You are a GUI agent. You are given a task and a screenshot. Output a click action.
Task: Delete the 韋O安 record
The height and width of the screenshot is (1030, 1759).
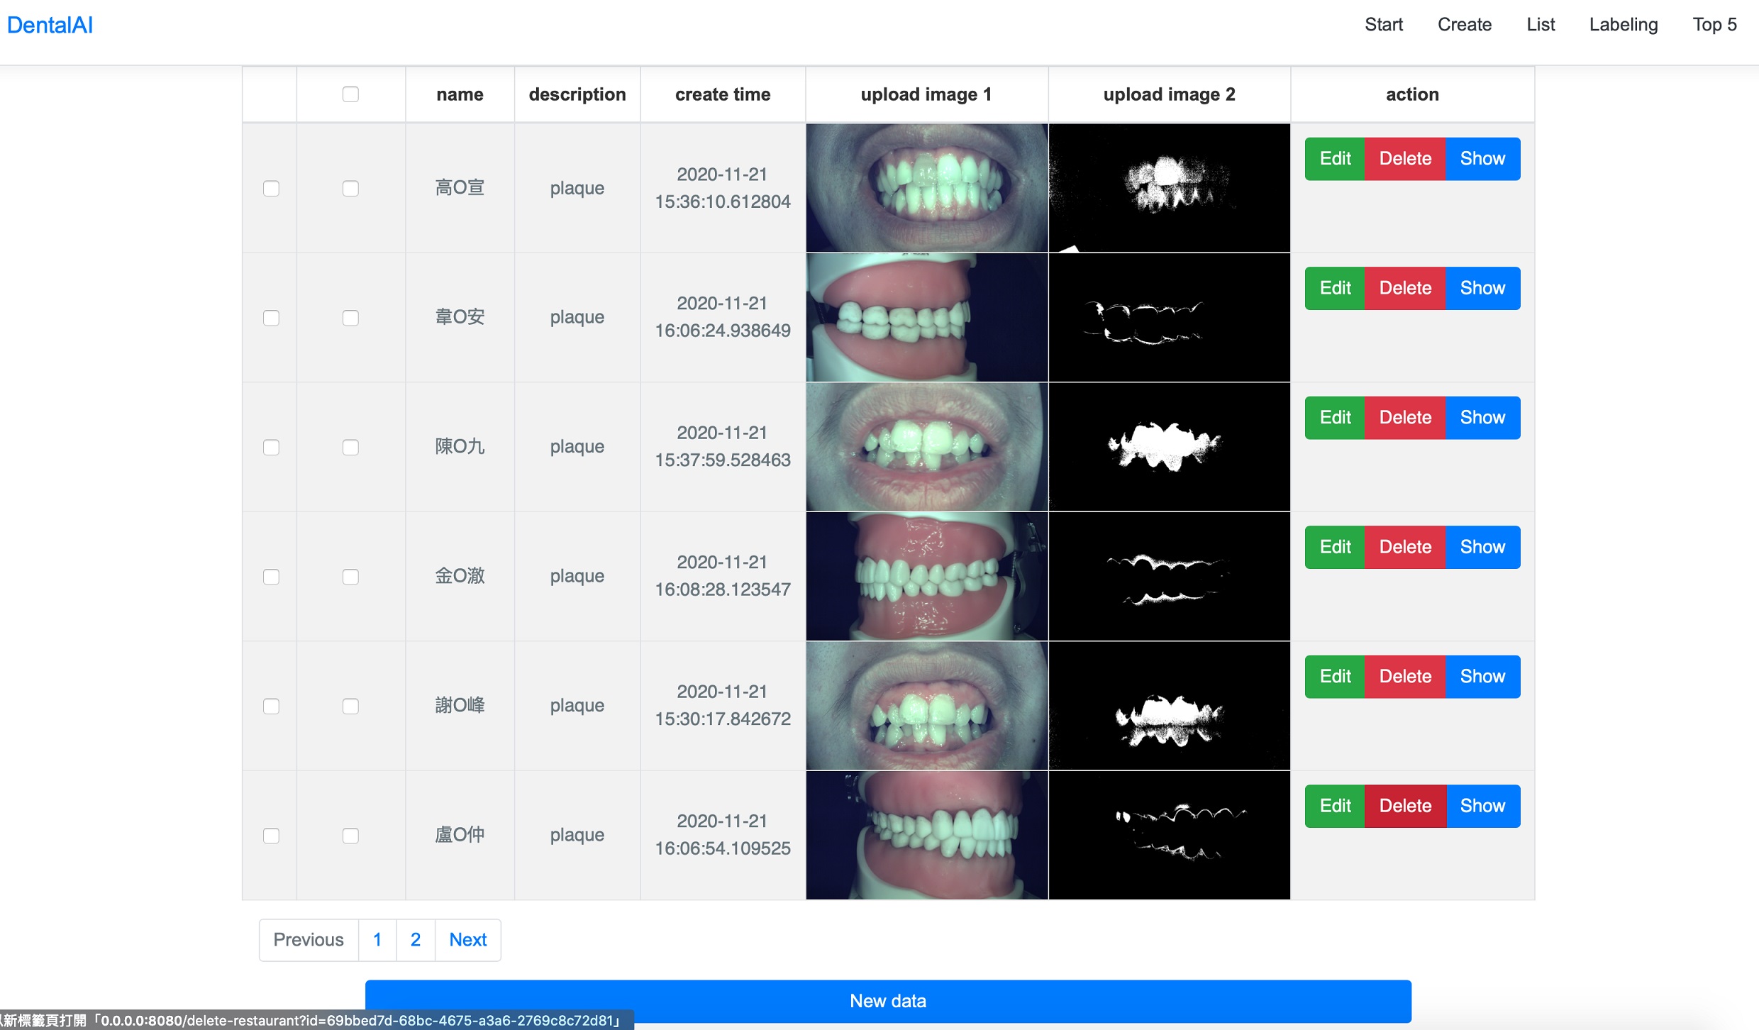[1404, 288]
